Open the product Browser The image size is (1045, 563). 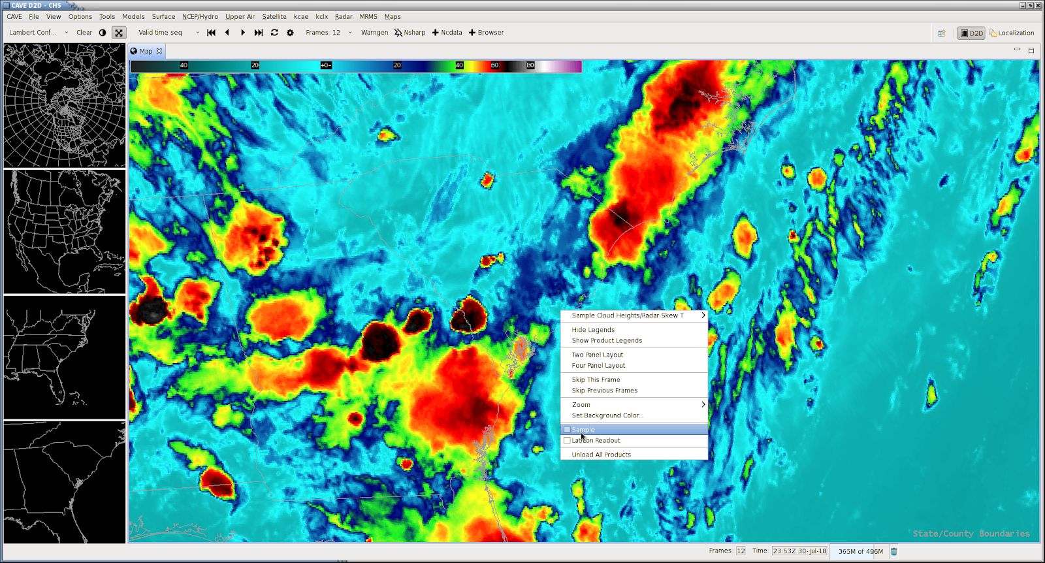[x=486, y=33]
